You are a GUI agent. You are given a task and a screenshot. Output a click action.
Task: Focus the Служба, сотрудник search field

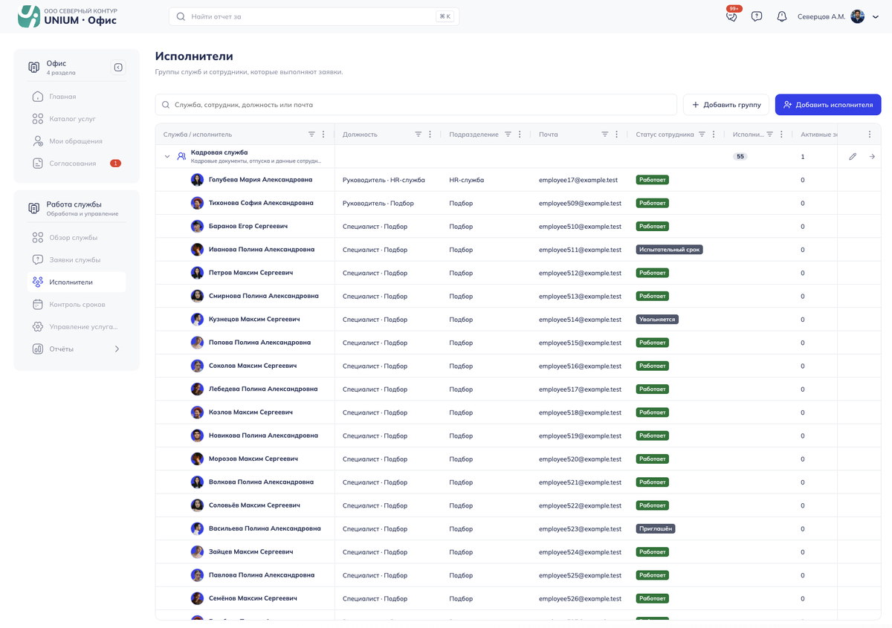click(416, 105)
